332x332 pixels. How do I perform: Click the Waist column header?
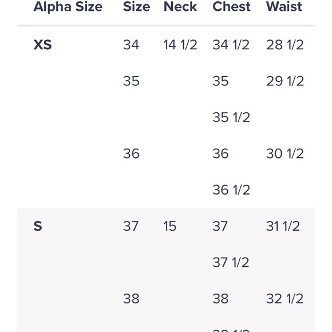pos(284,6)
